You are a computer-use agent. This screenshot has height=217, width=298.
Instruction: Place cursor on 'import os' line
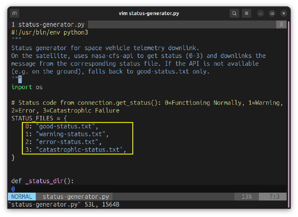[x=27, y=87]
